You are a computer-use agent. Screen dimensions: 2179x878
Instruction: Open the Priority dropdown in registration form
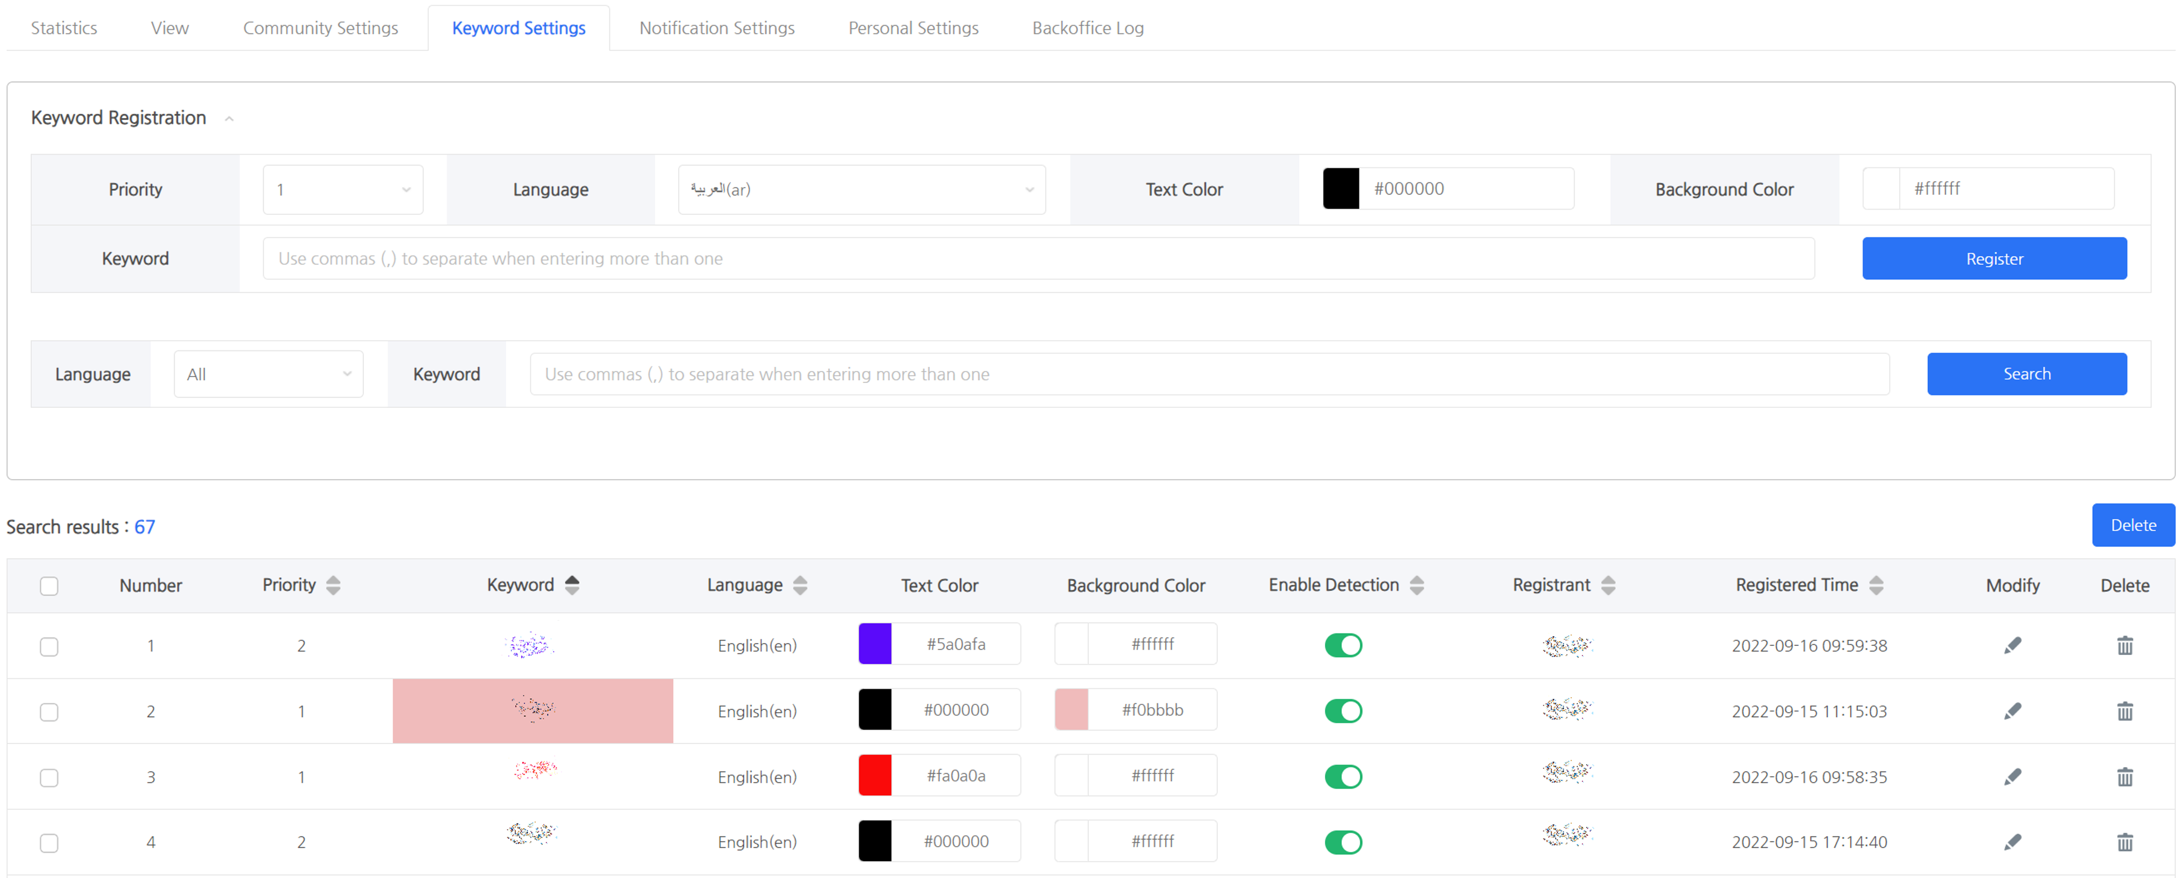click(343, 190)
